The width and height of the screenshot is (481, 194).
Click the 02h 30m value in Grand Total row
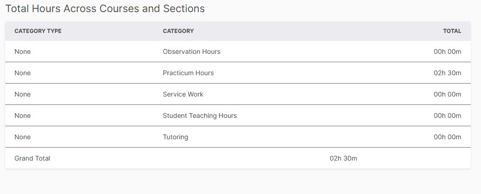[343, 158]
